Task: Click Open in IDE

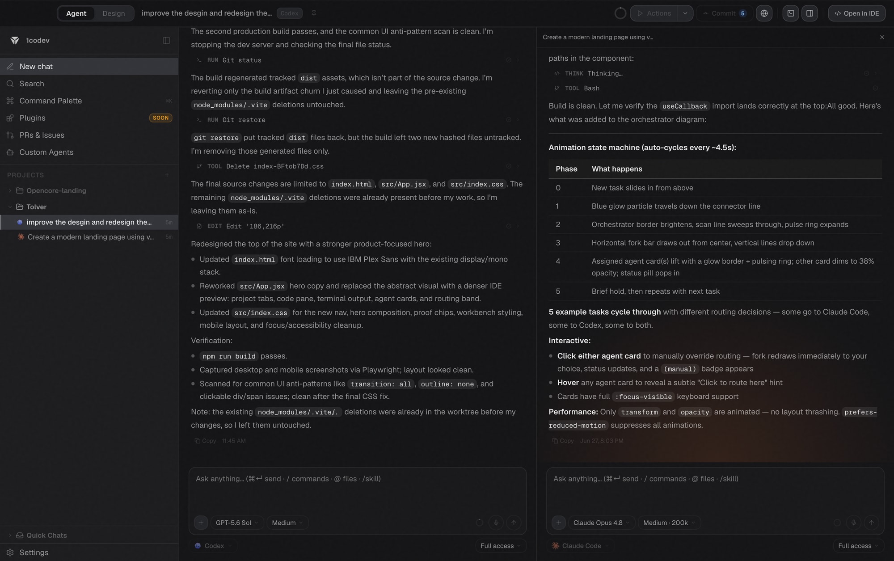Action: pos(856,13)
